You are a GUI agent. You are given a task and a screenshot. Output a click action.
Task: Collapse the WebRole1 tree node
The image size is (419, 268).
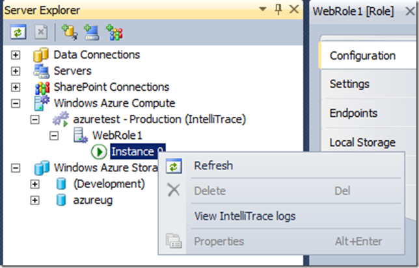pos(55,136)
